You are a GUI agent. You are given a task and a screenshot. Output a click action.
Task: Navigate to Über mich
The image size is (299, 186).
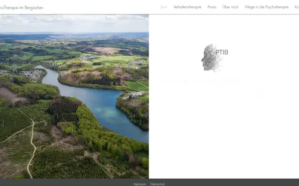click(x=230, y=7)
